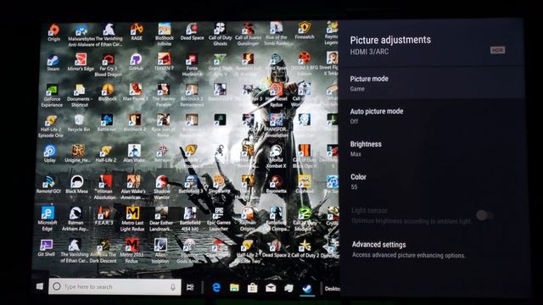Image resolution: width=543 pixels, height=305 pixels.
Task: Open the Origin desktop shortcut
Action: (53, 32)
